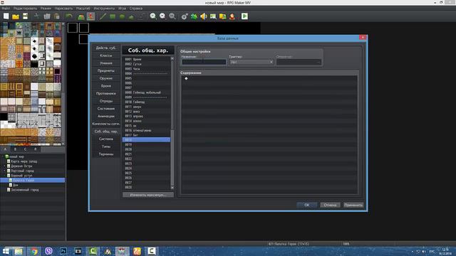Click the common events list down arrow
Viewport: 456px width, 256px height.
point(172,188)
